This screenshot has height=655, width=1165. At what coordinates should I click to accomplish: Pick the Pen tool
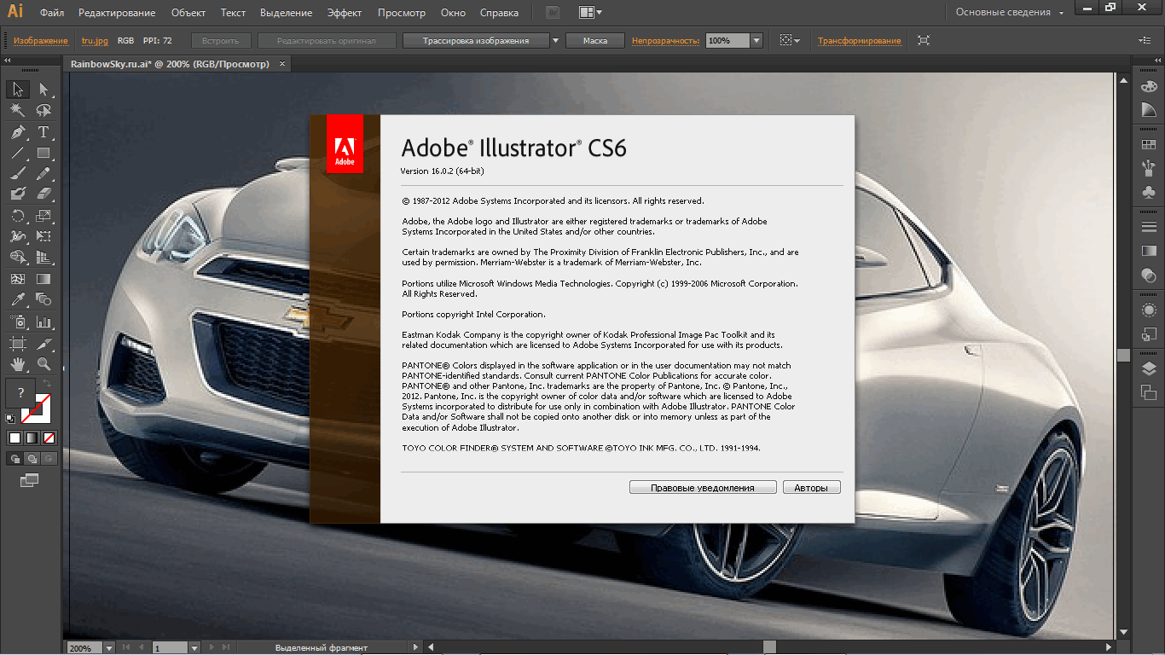[x=18, y=132]
